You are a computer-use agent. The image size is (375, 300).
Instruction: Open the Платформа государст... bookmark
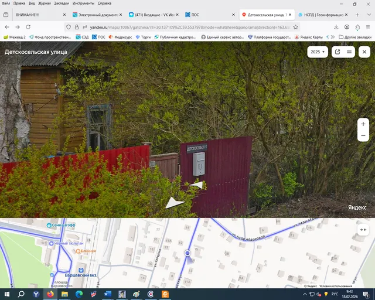pyautogui.click(x=270, y=37)
